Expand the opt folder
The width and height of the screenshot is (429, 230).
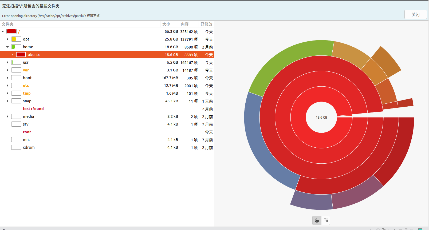point(7,39)
